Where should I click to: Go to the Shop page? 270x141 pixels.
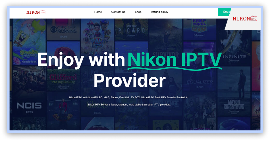pos(138,12)
